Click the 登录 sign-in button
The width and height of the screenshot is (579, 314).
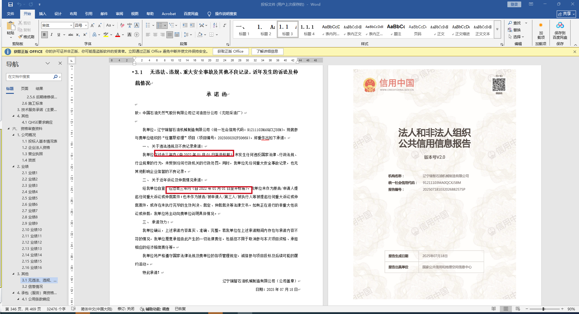point(514,5)
